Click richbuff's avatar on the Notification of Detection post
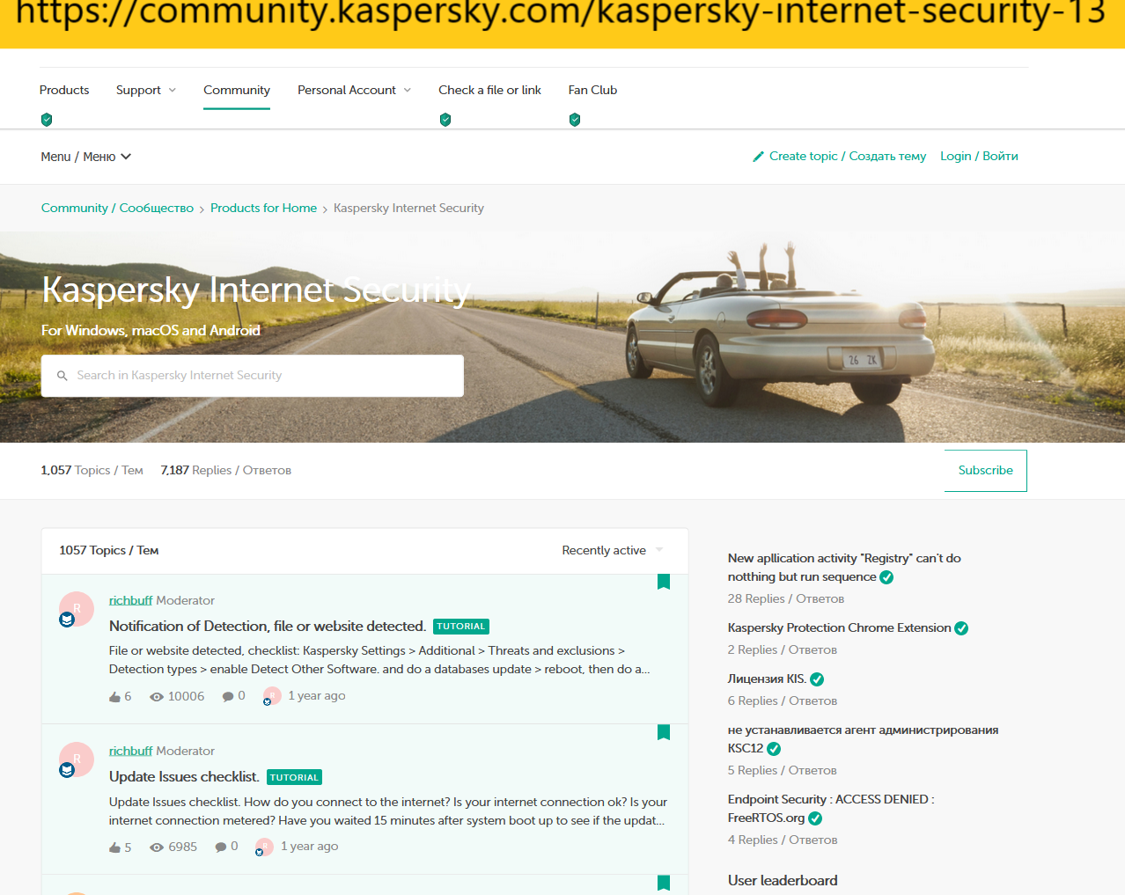This screenshot has width=1125, height=895. tap(77, 609)
